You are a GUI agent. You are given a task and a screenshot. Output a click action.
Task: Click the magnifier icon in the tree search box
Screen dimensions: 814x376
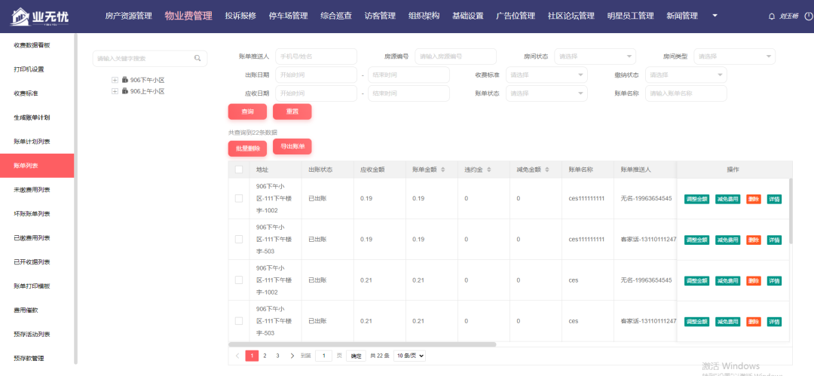click(197, 58)
